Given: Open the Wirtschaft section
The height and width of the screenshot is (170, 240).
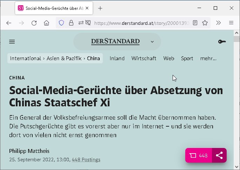Looking at the screenshot, I should [x=144, y=58].
